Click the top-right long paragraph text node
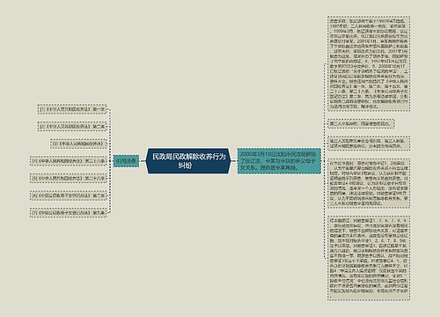Screen dimensions: 440x317 (369, 63)
